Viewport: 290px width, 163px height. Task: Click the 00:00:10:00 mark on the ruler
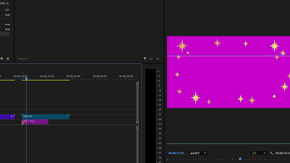coord(20,76)
